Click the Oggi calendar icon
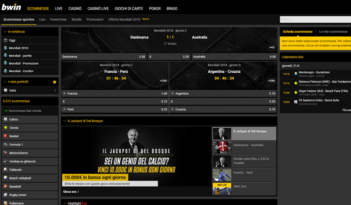351x205 pixels. [x=5, y=40]
